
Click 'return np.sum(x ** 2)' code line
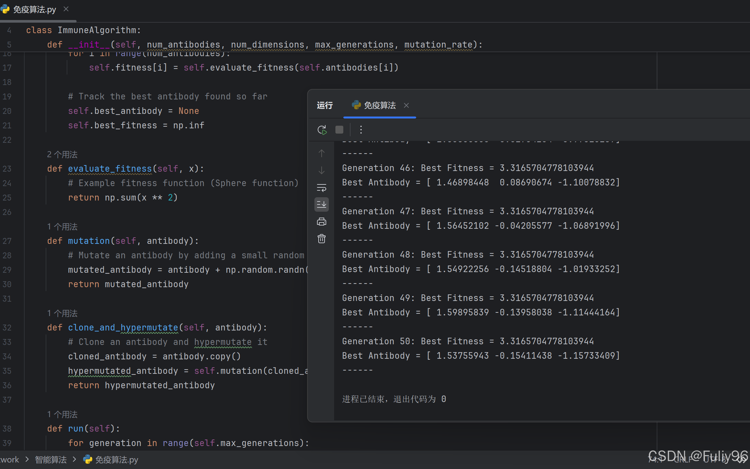[123, 198]
